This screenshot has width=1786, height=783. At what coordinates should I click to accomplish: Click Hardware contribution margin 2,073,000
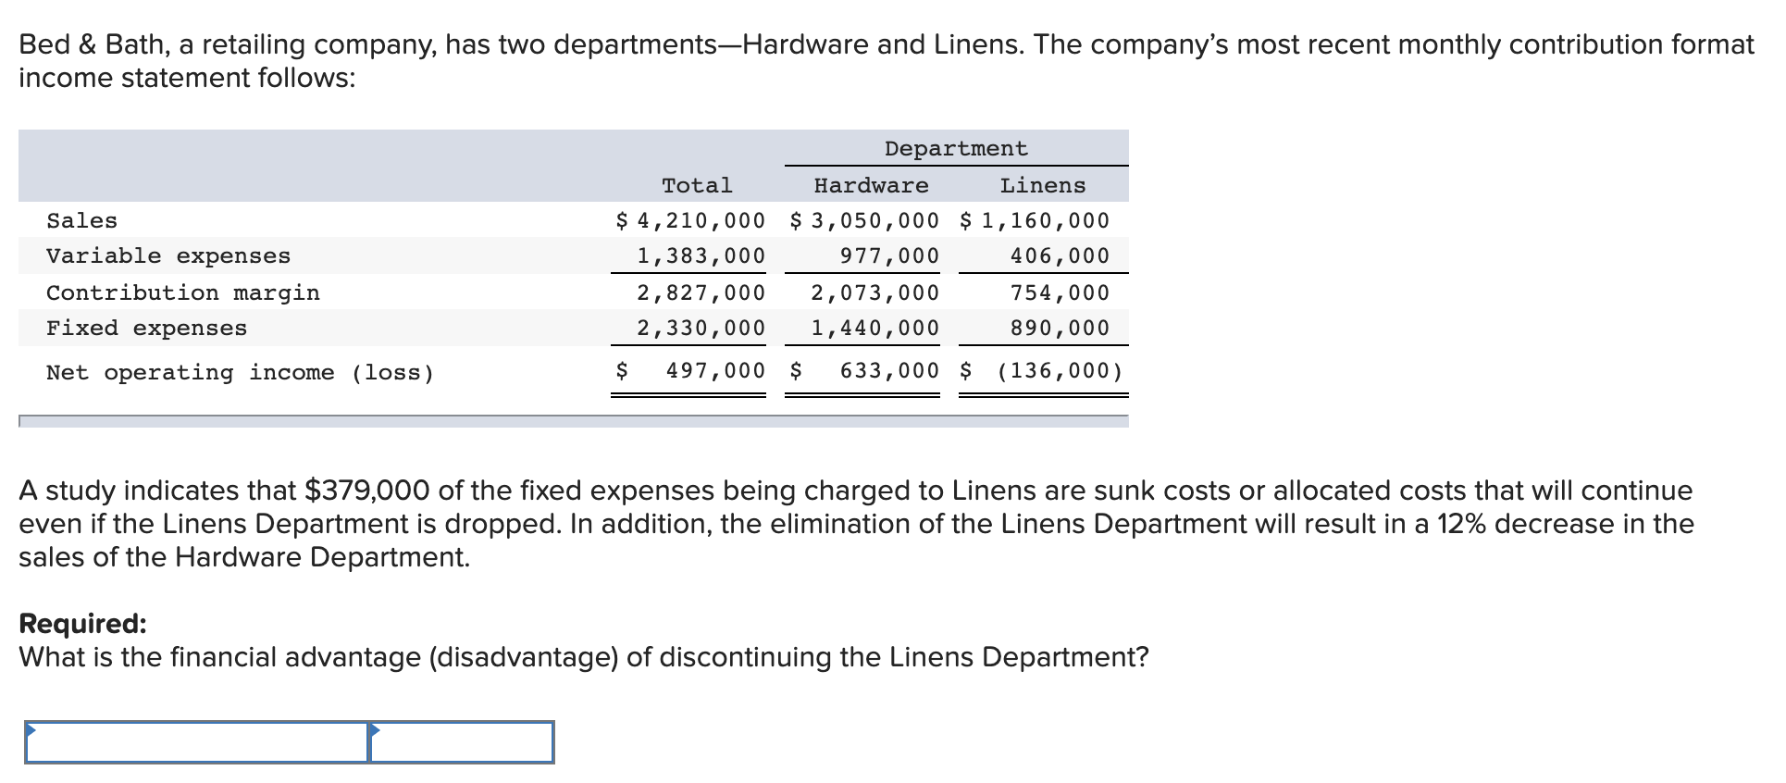[x=874, y=293]
